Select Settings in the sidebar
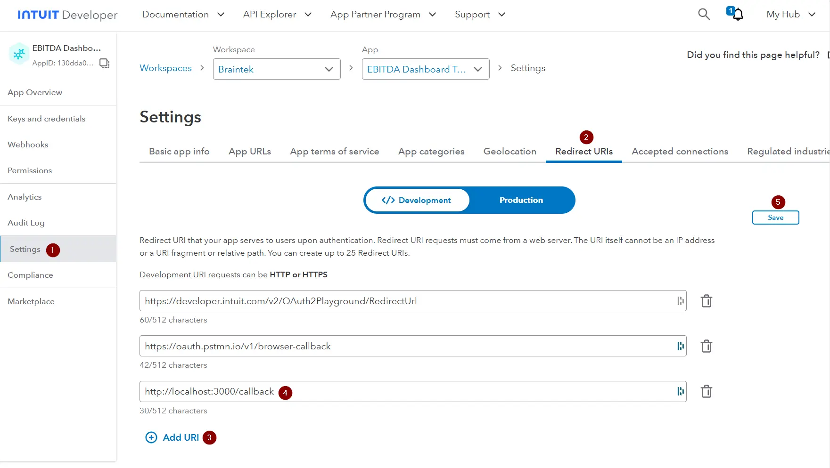 pyautogui.click(x=58, y=249)
